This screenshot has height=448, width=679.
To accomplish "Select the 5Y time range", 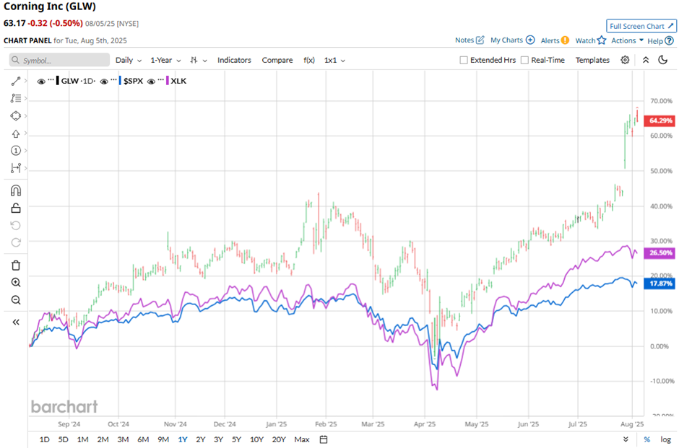I will coord(236,439).
